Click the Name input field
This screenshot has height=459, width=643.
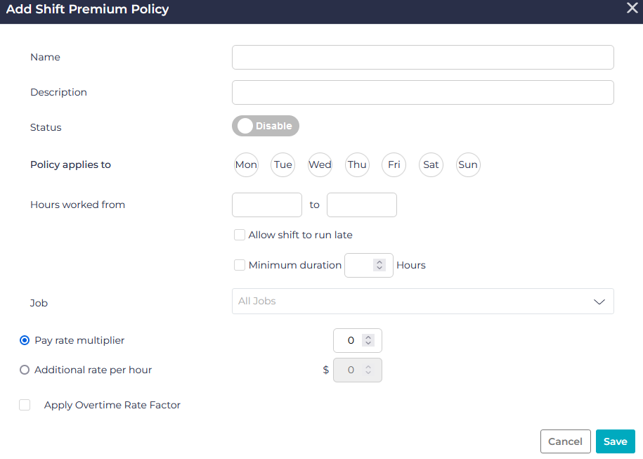tap(422, 57)
